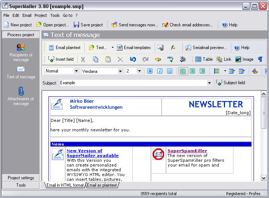
Task: Open Email templates
Action: (134, 48)
